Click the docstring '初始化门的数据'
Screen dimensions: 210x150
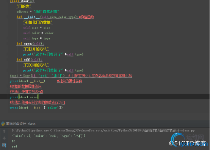click(38, 22)
